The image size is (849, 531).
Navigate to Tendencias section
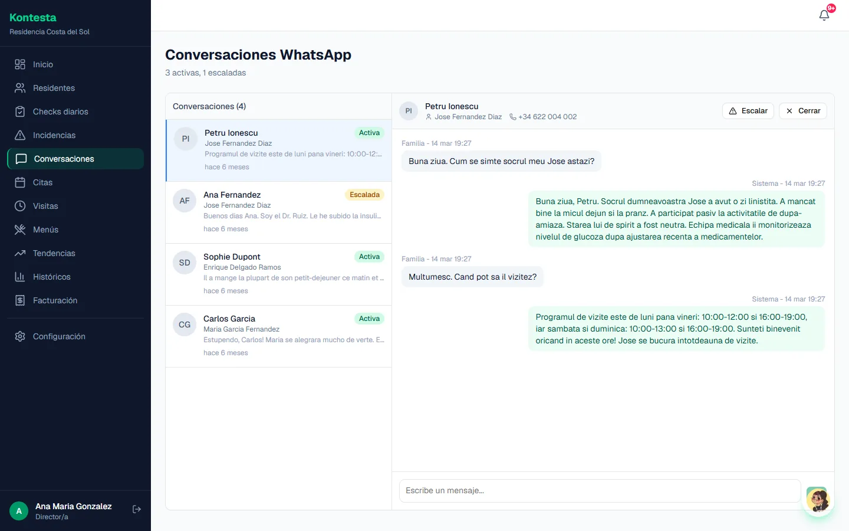coord(75,253)
